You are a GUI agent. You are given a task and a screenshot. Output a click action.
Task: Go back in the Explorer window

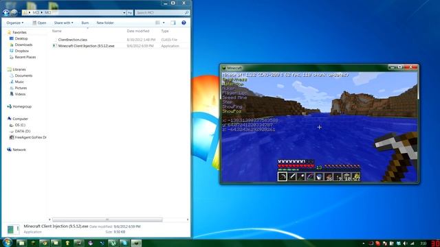5,12
